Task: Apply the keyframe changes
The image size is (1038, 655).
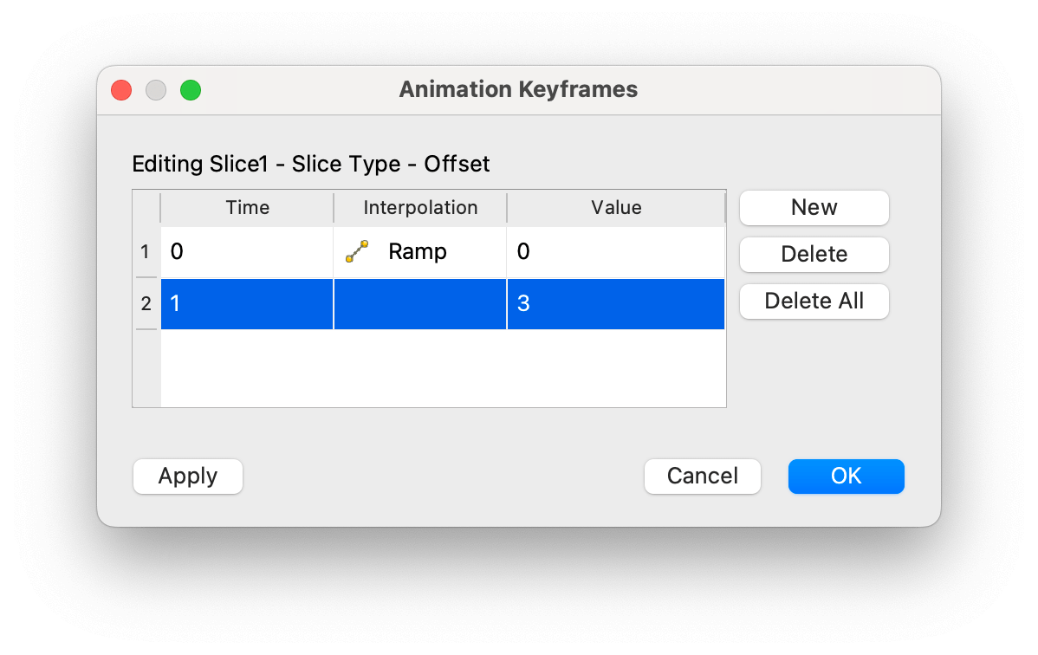Action: 187,476
